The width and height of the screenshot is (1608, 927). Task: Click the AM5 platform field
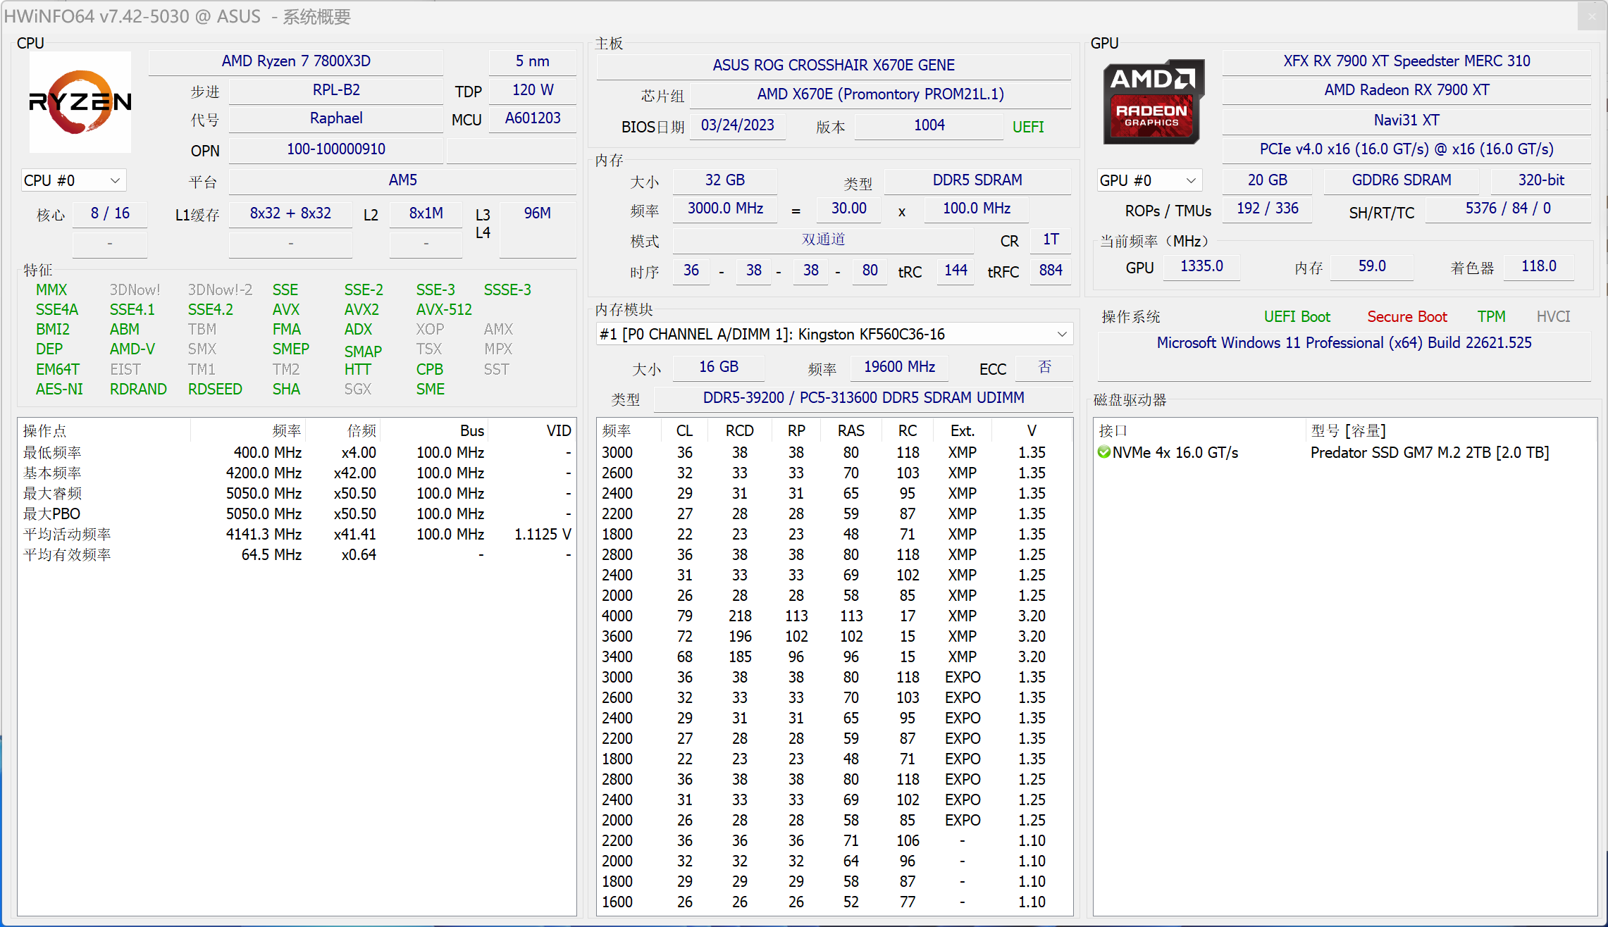pos(403,180)
